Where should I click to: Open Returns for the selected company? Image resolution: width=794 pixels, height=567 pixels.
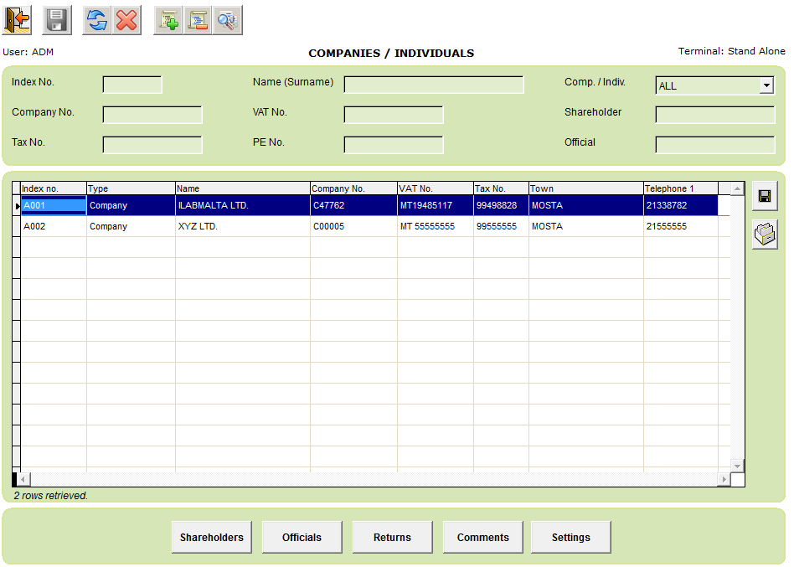392,537
